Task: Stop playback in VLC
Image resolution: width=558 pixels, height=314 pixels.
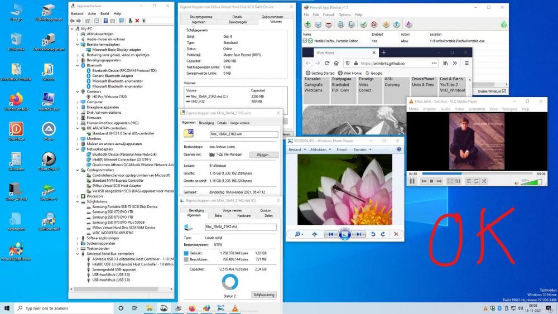Action: (x=431, y=181)
